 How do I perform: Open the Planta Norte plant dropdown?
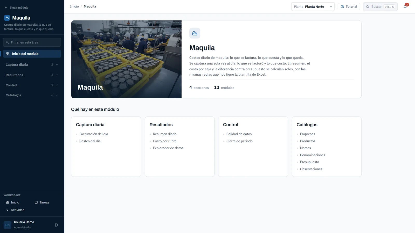[x=313, y=7]
